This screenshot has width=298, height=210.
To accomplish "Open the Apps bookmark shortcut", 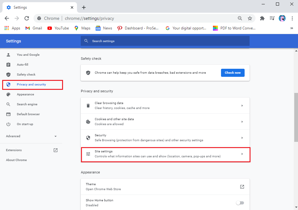I will point(12,28).
